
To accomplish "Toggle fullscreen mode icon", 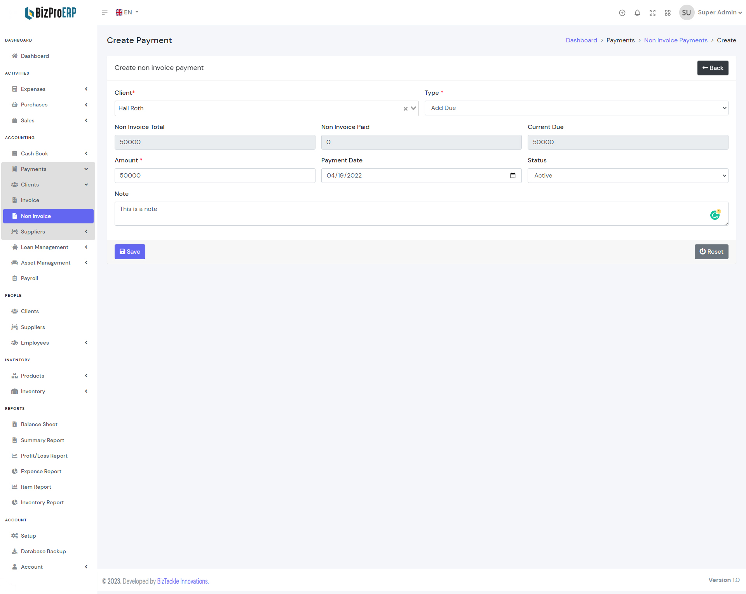I will coord(652,13).
